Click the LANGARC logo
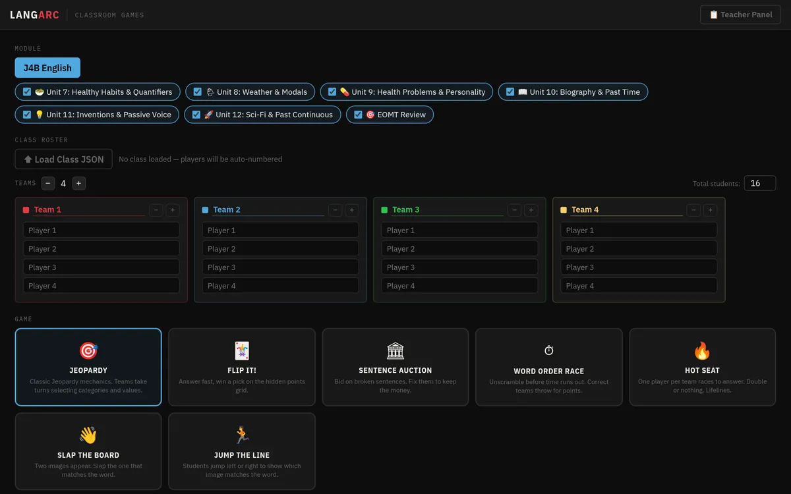 (x=35, y=14)
